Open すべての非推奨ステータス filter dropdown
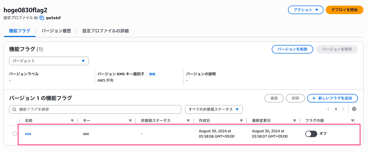 pyautogui.click(x=214, y=109)
